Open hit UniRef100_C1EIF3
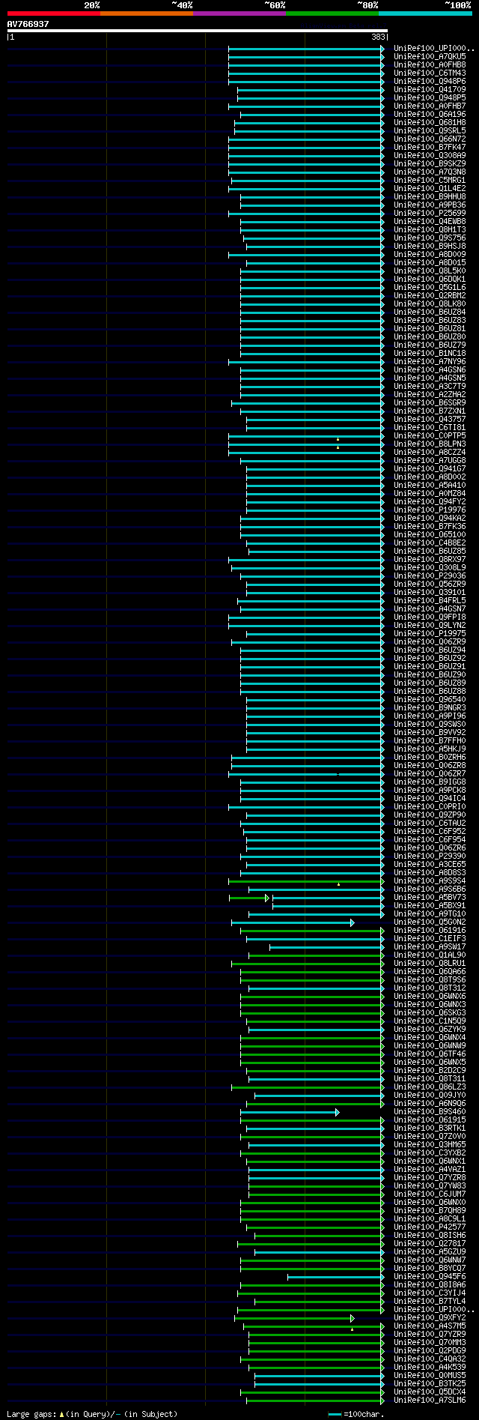Screen dimensions: 479x1420 click(x=430, y=939)
